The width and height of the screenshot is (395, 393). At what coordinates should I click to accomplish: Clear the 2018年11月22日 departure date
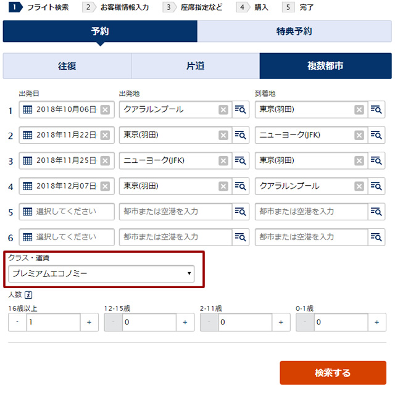(x=105, y=135)
